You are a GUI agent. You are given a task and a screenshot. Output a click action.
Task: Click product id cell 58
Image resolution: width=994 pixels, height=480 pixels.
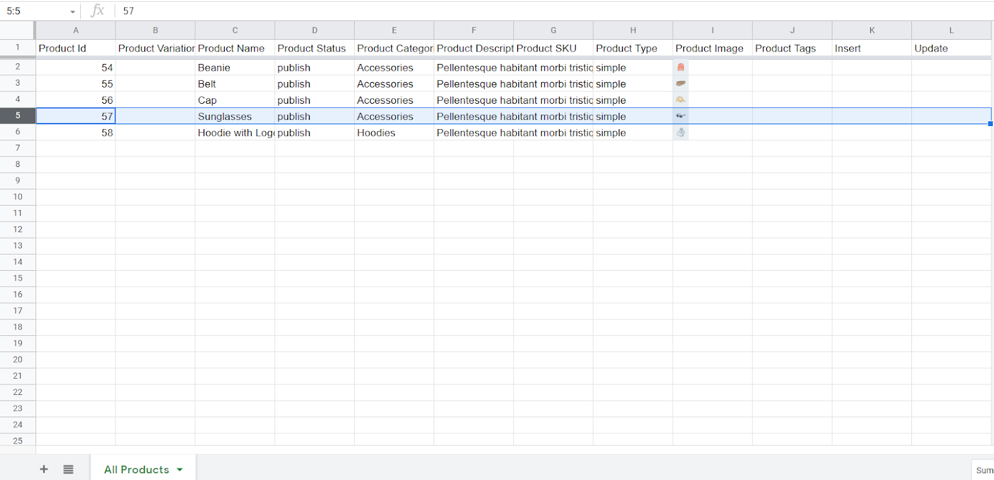coord(76,132)
